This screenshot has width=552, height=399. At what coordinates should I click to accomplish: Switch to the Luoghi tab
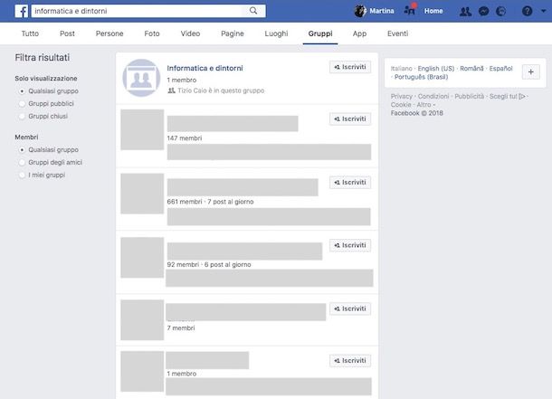(276, 33)
